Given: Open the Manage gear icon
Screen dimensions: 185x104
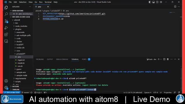Looking at the screenshot, I should 6,88.
